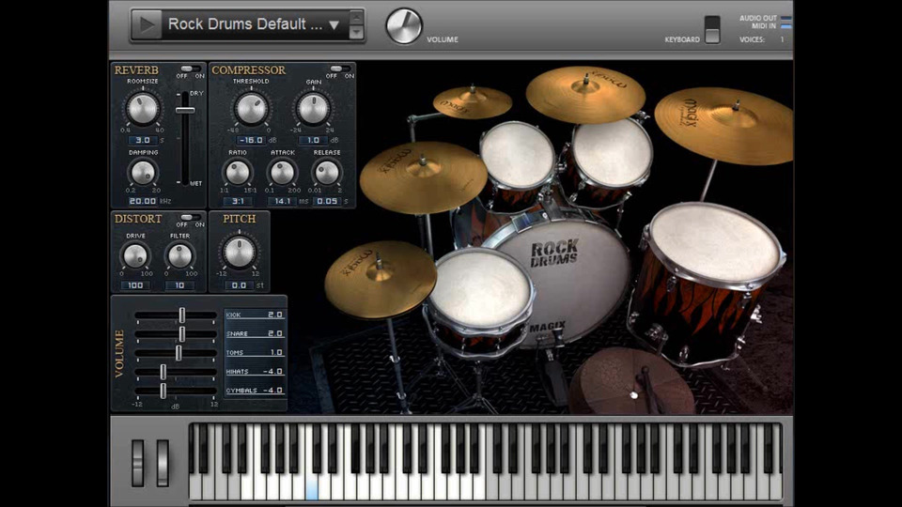Click the Attack value field 14.1
The image size is (902, 507).
coord(283,201)
